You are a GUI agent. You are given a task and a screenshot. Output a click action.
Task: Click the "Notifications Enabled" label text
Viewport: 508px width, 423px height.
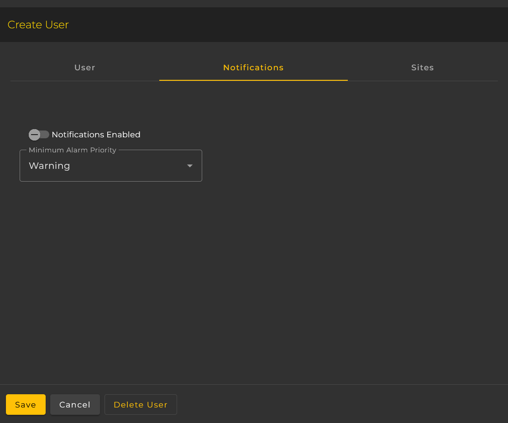pyautogui.click(x=96, y=135)
